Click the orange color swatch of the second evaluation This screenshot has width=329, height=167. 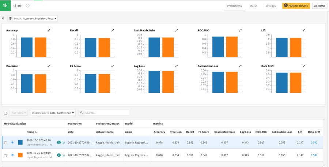[20, 155]
